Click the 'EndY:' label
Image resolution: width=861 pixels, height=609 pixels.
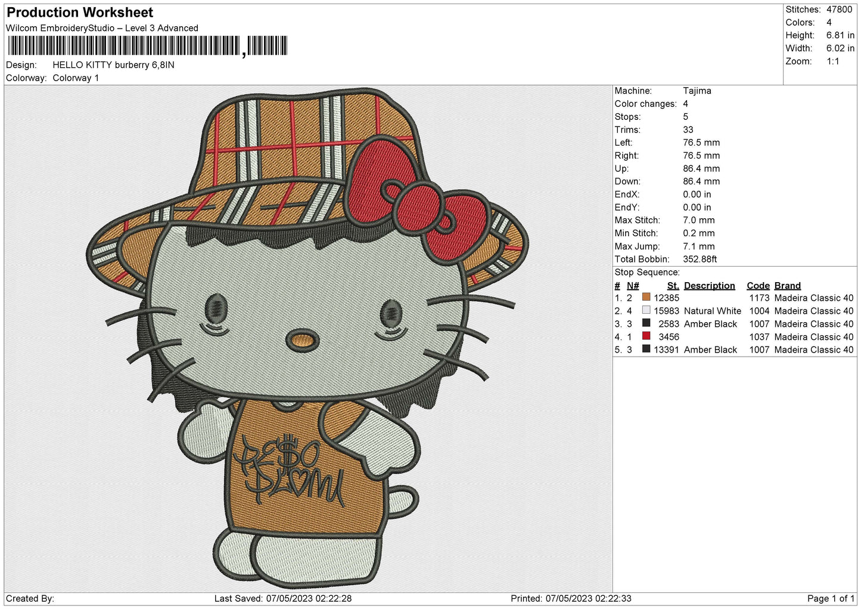click(627, 208)
